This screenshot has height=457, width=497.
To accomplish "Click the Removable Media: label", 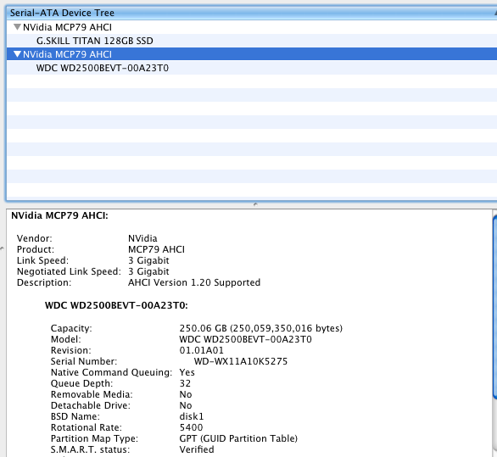I will [x=92, y=394].
